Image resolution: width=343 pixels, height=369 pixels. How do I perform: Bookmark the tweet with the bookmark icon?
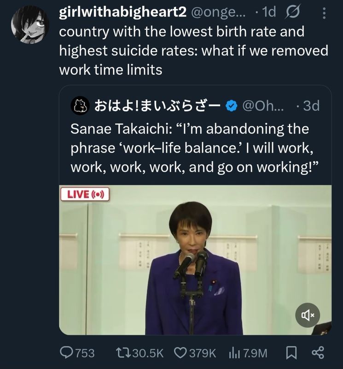291,353
